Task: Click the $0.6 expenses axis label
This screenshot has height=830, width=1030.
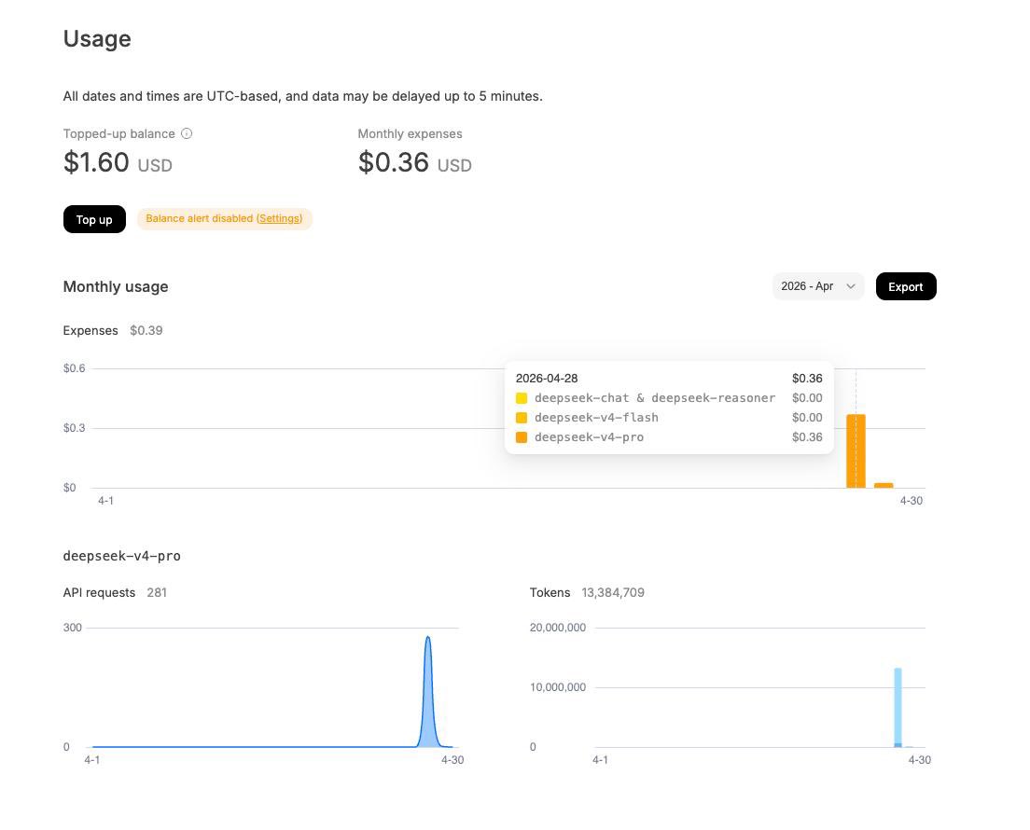Action: coord(75,367)
